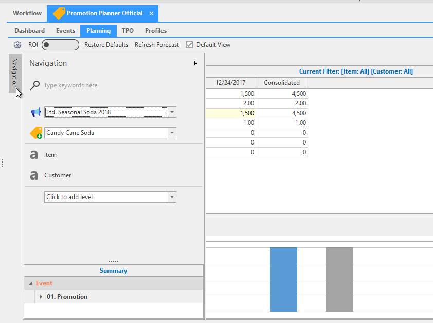Open the Profiles tab
Screen dimensions: 433x323
coord(156,31)
